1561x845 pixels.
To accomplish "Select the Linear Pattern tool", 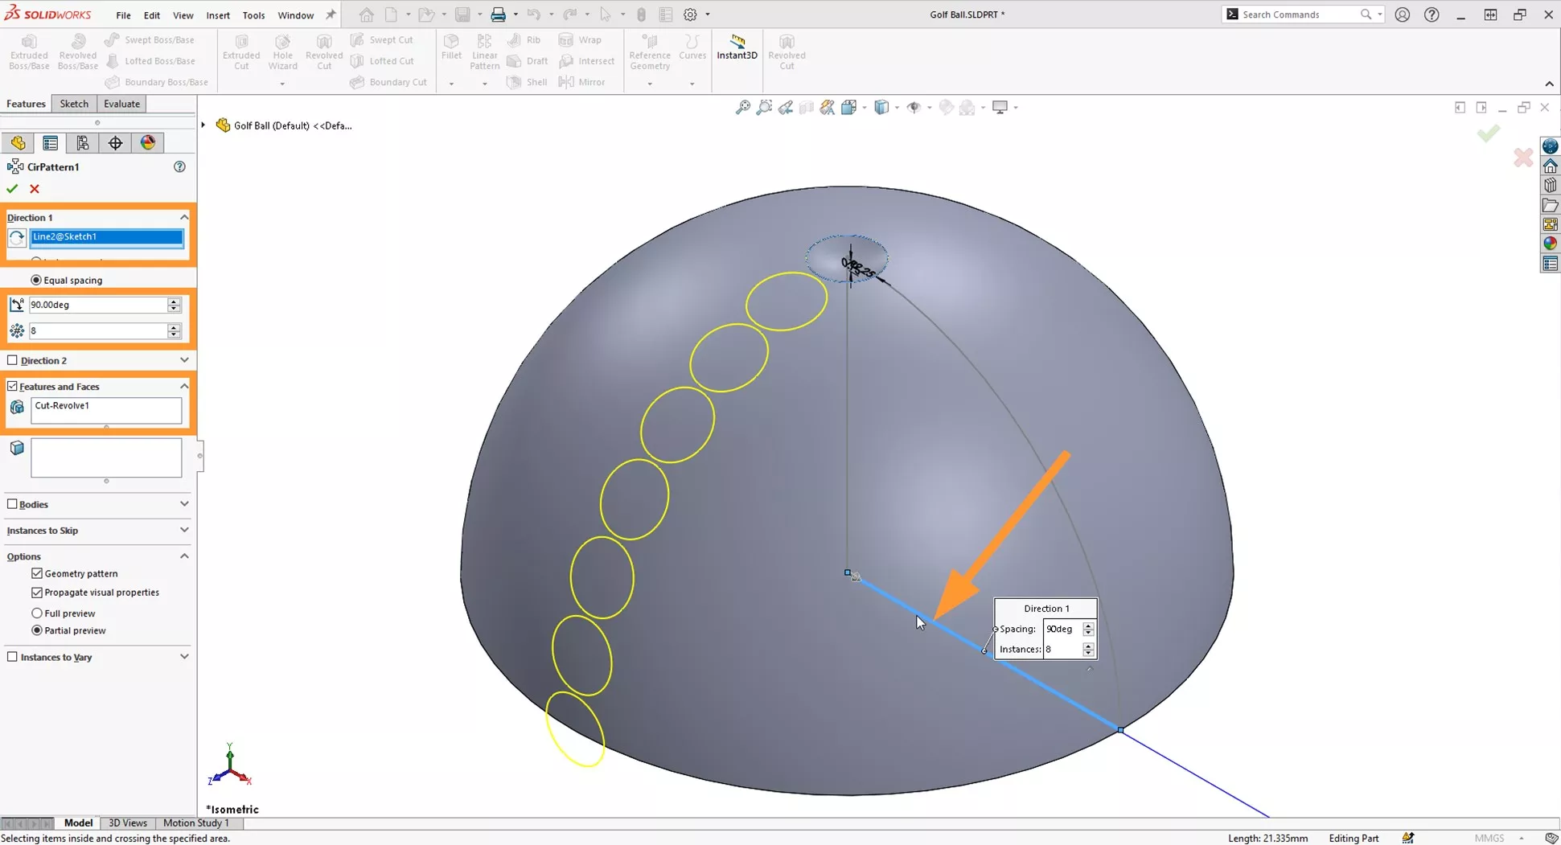I will (484, 51).
